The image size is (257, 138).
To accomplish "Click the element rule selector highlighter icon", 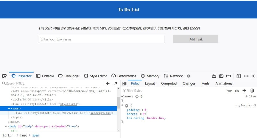I will pos(137,97).
